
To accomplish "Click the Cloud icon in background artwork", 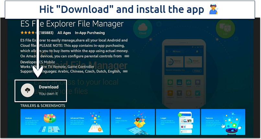I will [143, 28].
